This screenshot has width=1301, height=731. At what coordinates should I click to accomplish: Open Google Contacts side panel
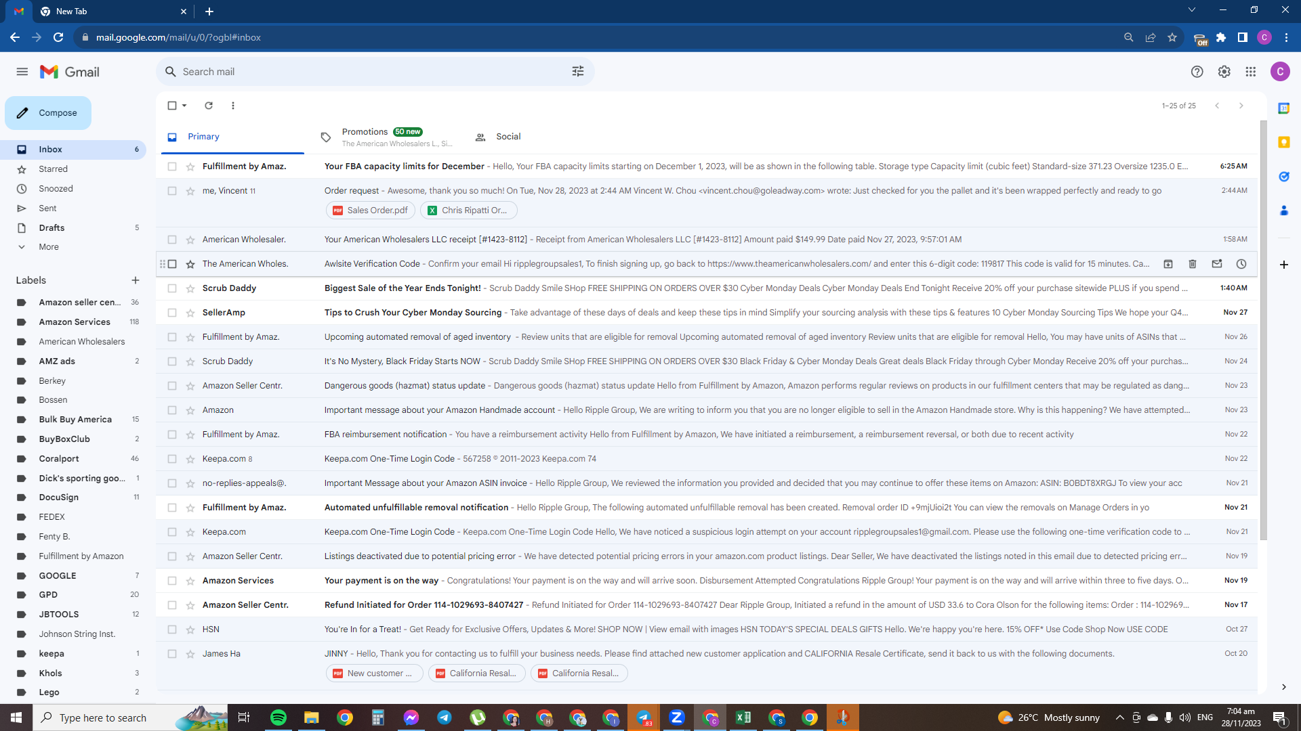pyautogui.click(x=1283, y=211)
